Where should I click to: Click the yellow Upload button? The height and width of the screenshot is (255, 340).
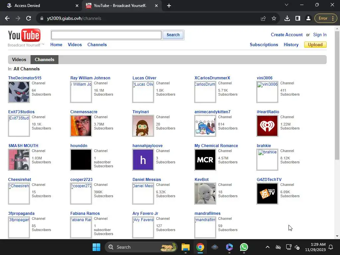(x=315, y=45)
